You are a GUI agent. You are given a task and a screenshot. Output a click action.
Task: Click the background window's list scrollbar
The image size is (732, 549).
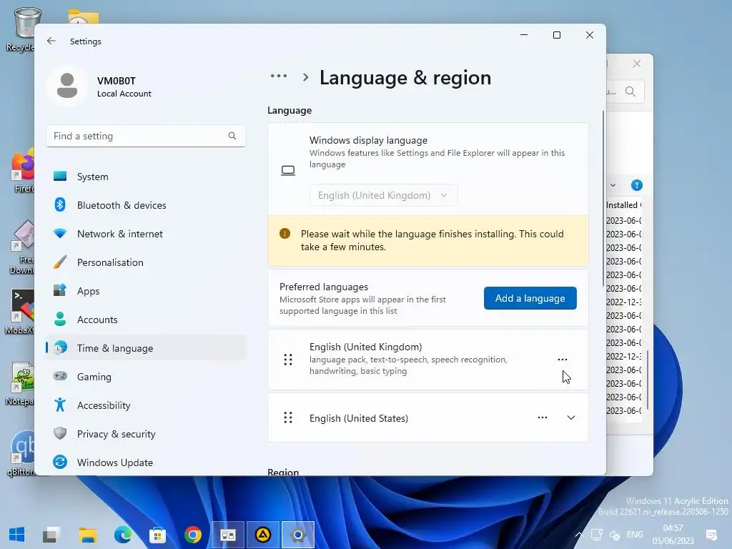(x=648, y=380)
